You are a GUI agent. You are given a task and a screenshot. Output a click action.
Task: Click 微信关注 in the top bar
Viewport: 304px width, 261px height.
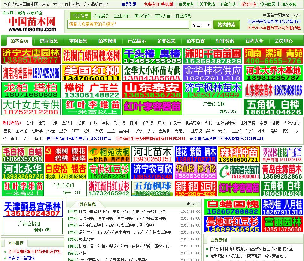249,4
